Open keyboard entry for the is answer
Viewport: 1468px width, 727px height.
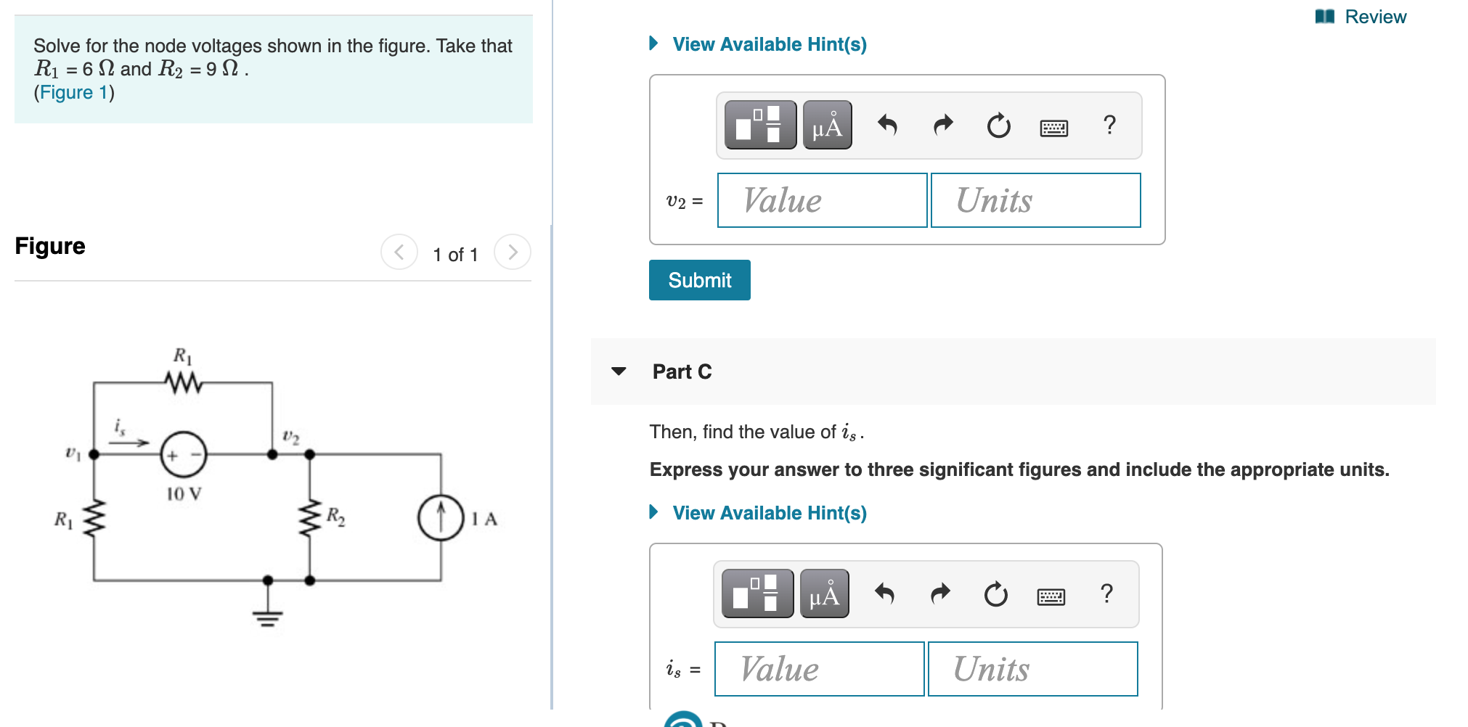[1052, 595]
